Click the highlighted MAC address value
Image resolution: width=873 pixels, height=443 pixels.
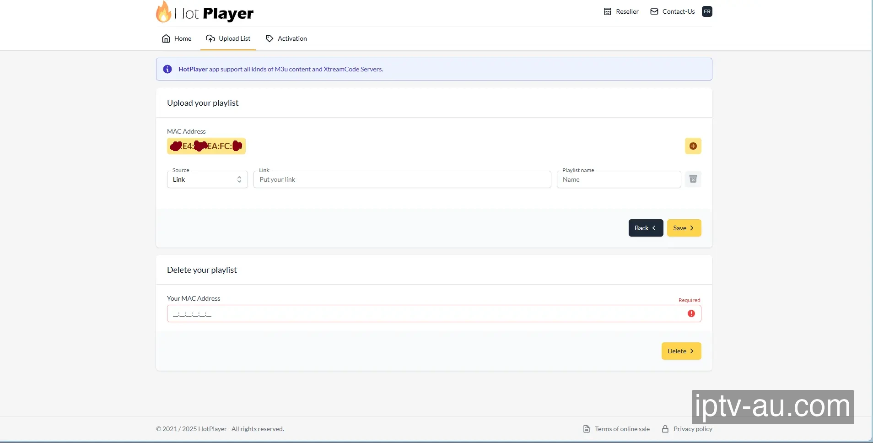point(206,146)
